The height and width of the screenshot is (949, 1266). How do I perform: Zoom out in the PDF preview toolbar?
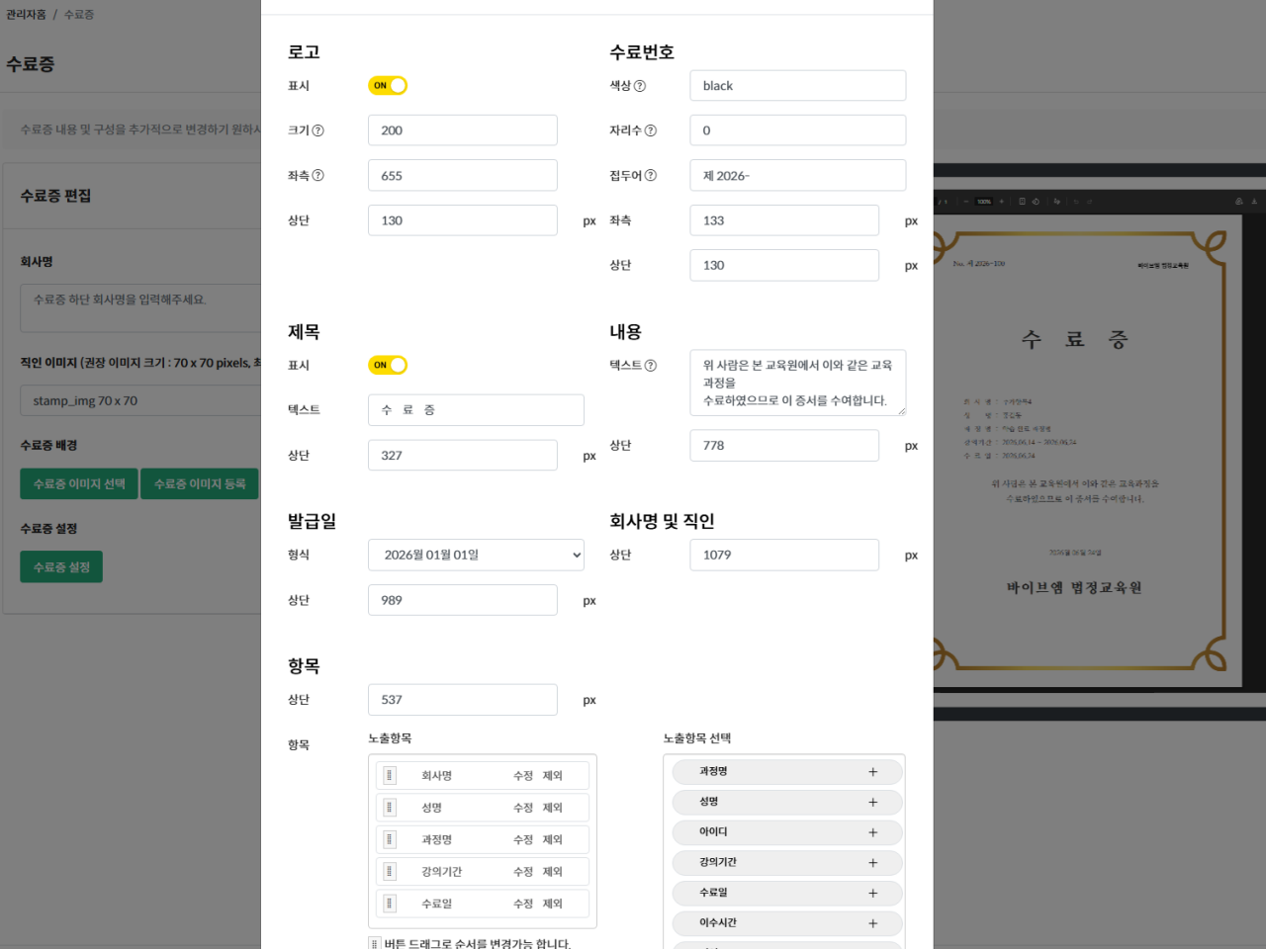coord(966,201)
